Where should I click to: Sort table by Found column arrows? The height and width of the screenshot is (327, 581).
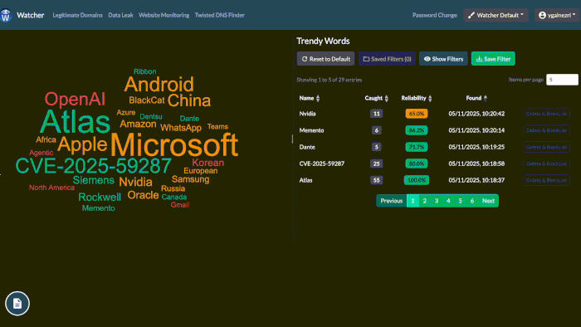pyautogui.click(x=485, y=98)
